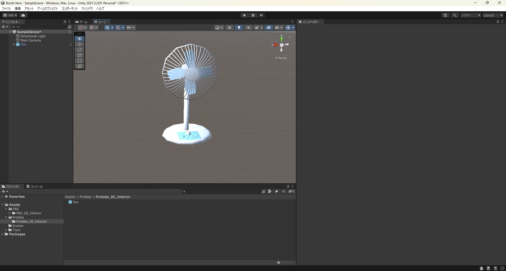This screenshot has height=271, width=506.
Task: Open the コンポーネント menu
Action: coord(70,9)
